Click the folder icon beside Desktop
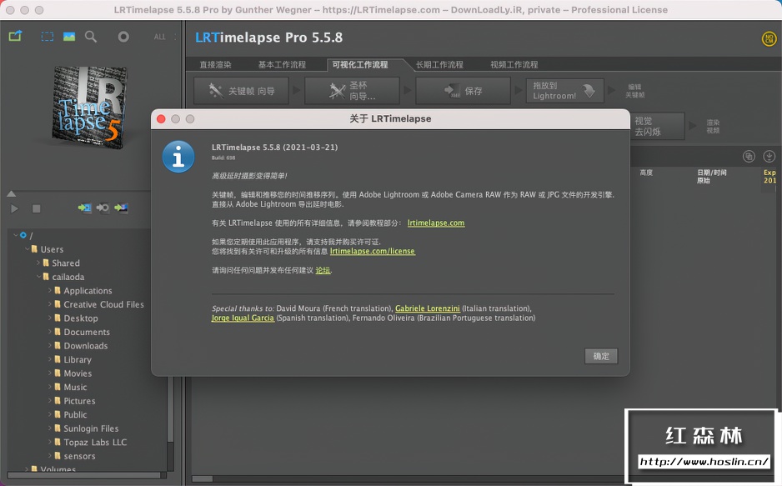This screenshot has height=486, width=782. pyautogui.click(x=58, y=318)
